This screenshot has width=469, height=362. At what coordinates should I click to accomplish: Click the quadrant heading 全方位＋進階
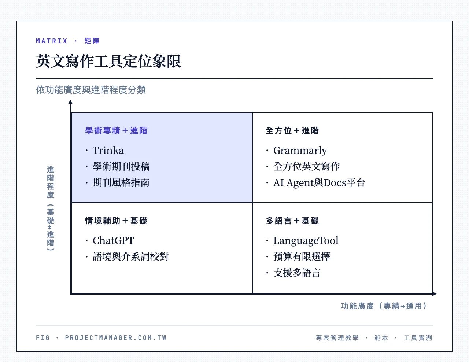click(x=292, y=130)
